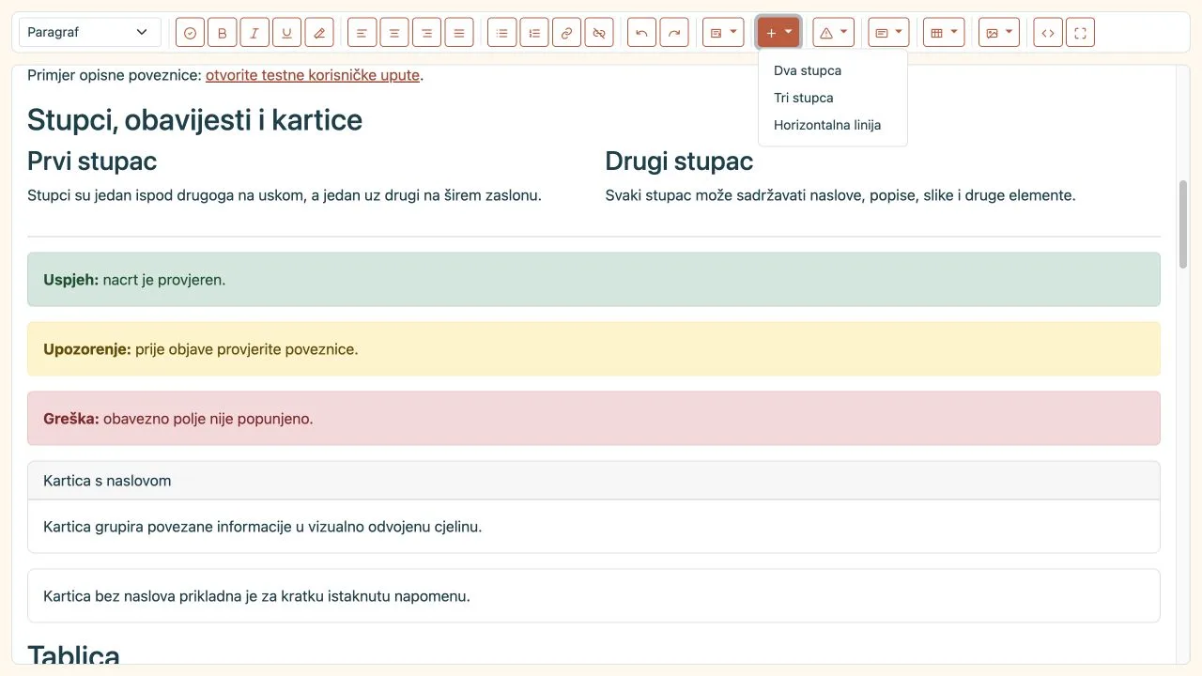The width and height of the screenshot is (1202, 676).
Task: Click the red Greška alert box
Action: coord(593,419)
